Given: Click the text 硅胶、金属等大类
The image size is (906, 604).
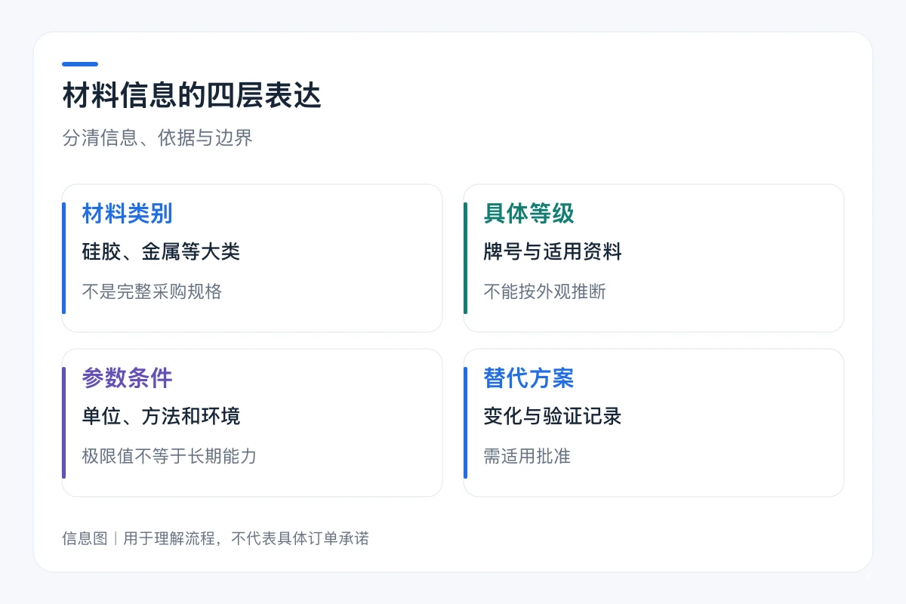Looking at the screenshot, I should tap(161, 251).
